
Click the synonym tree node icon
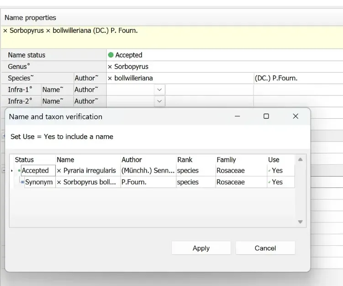(x=22, y=182)
